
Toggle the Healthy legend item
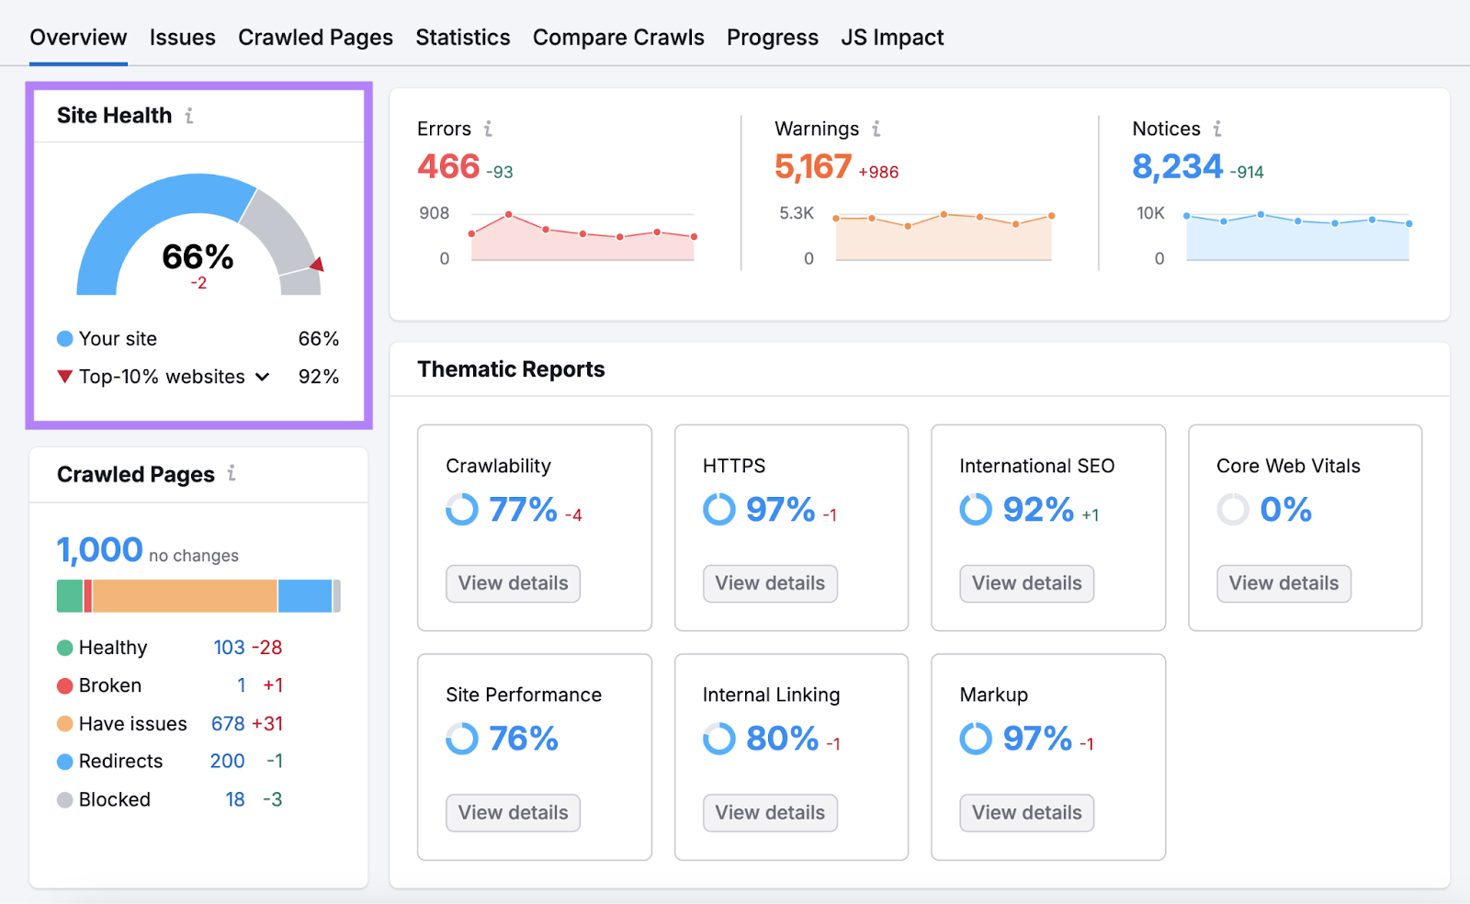[112, 647]
